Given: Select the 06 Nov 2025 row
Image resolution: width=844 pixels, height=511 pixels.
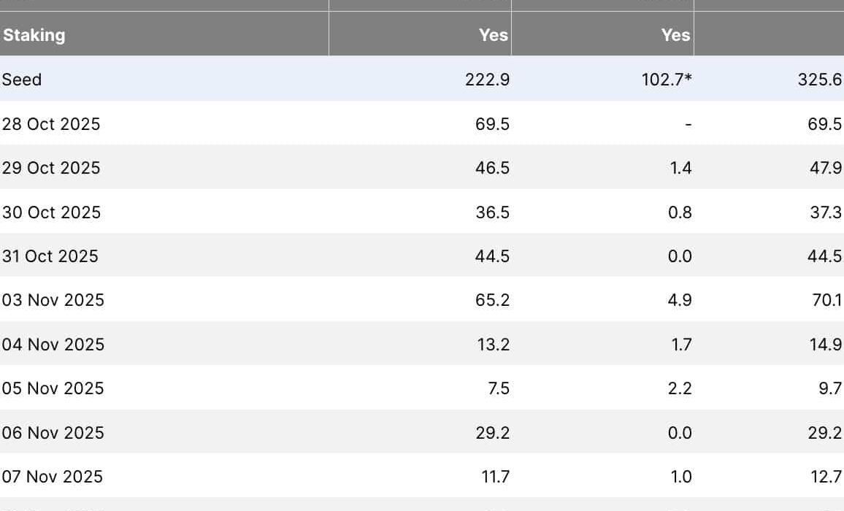Looking at the screenshot, I should pos(53,433).
